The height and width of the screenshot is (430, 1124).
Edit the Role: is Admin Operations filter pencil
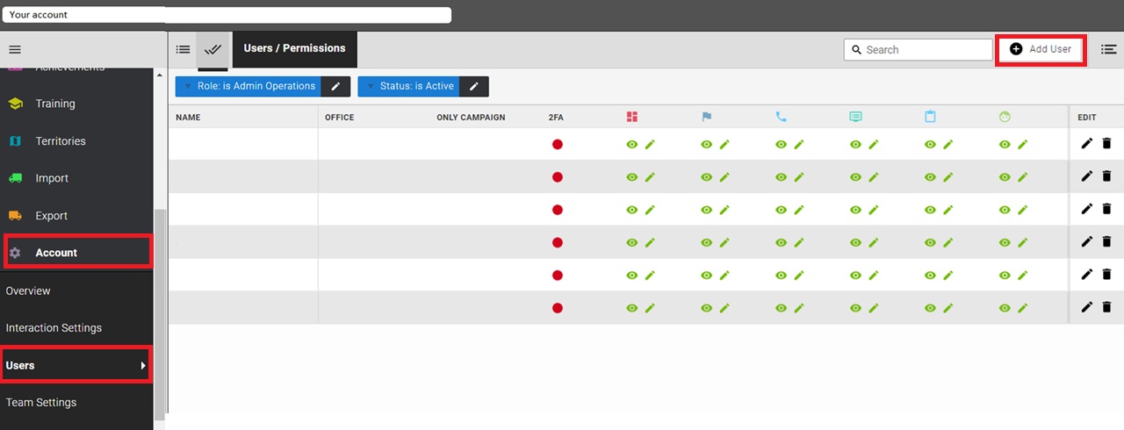point(335,86)
